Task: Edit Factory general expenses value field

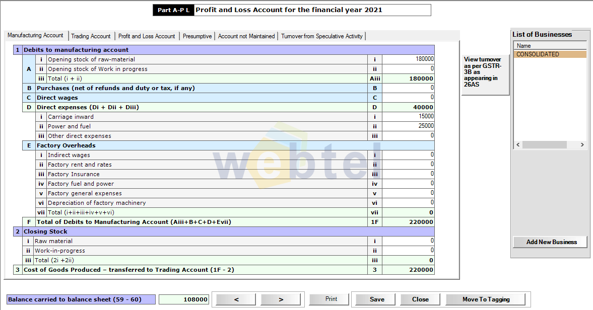Action: click(408, 193)
